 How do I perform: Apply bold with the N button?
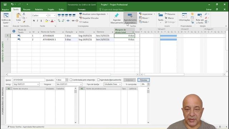[x=34, y=21]
